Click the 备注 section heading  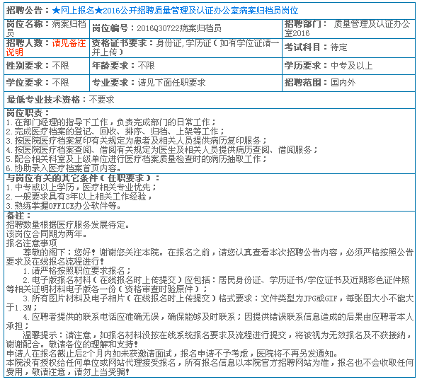pyautogui.click(x=18, y=216)
